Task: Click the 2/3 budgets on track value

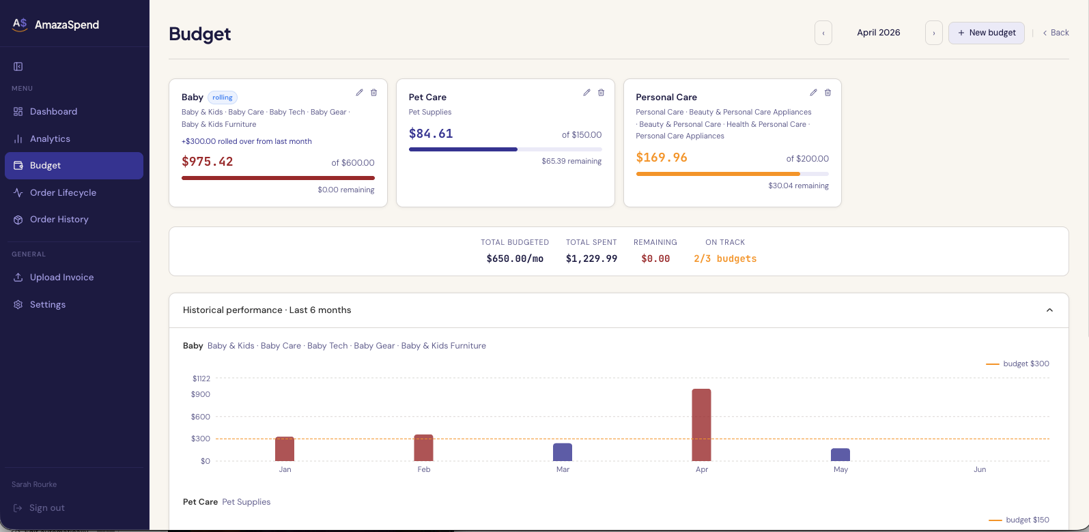Action: click(725, 258)
